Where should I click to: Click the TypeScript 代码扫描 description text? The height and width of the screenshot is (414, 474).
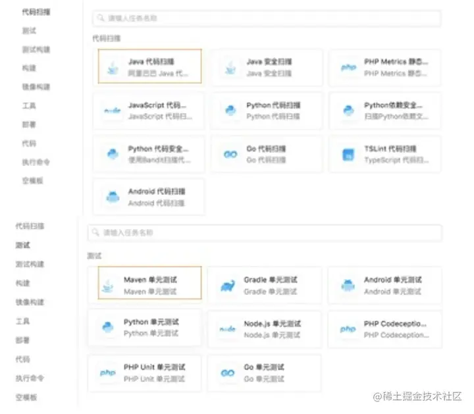396,160
